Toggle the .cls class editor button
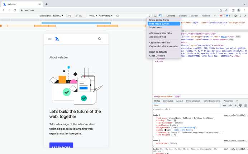 (x=230, y=106)
